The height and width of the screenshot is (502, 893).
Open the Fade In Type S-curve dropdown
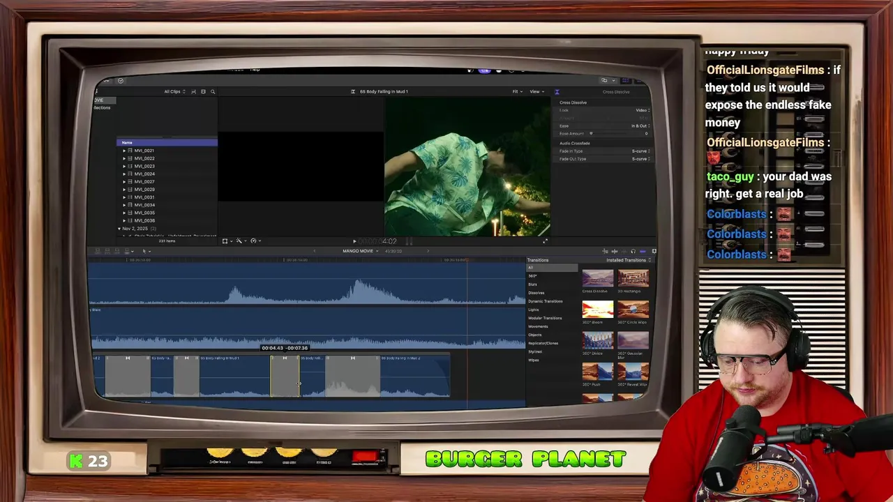tap(640, 151)
